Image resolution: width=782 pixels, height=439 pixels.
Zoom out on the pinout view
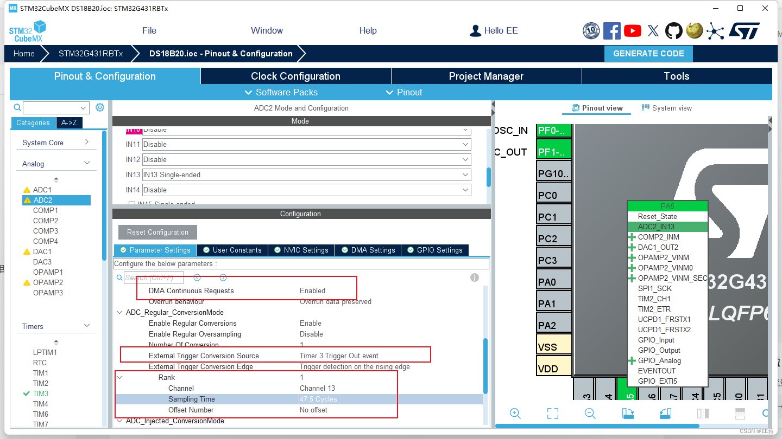coord(590,414)
